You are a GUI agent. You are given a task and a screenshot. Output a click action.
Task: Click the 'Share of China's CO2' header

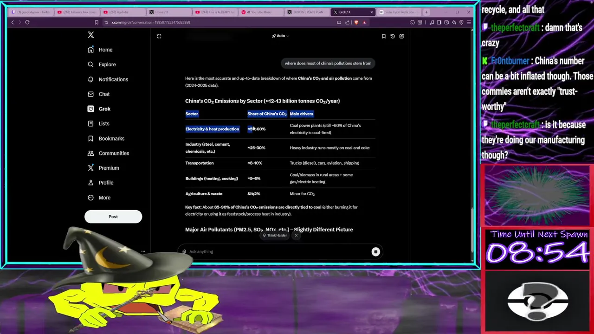[x=267, y=114]
